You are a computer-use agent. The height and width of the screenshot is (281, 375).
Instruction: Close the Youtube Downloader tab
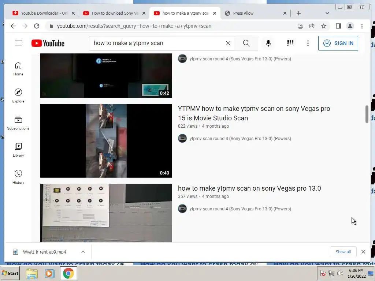pyautogui.click(x=73, y=13)
